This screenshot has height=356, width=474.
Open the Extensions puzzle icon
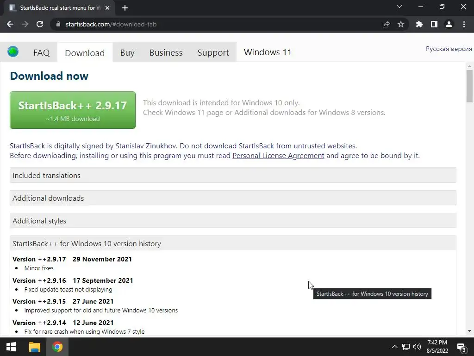(419, 24)
